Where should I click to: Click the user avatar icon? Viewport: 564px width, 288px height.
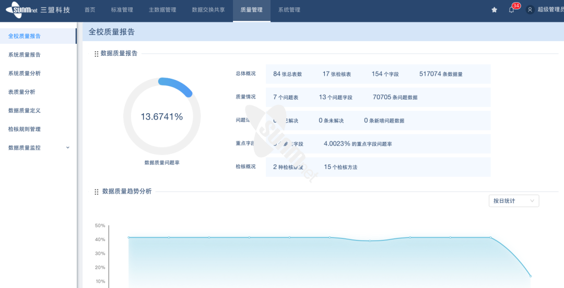[x=530, y=10]
